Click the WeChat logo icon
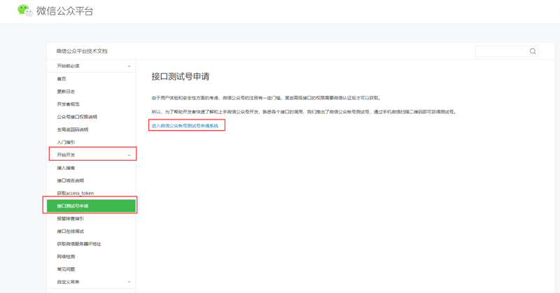The height and width of the screenshot is (293, 560). coord(25,10)
